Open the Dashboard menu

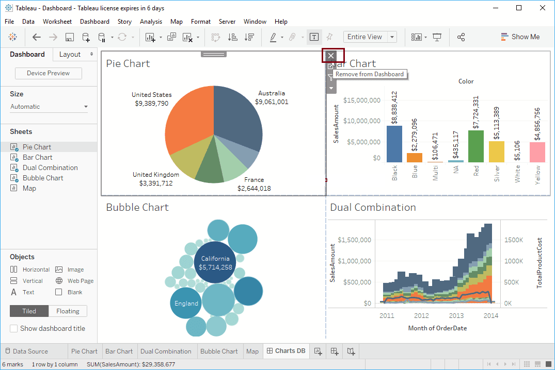click(x=94, y=22)
